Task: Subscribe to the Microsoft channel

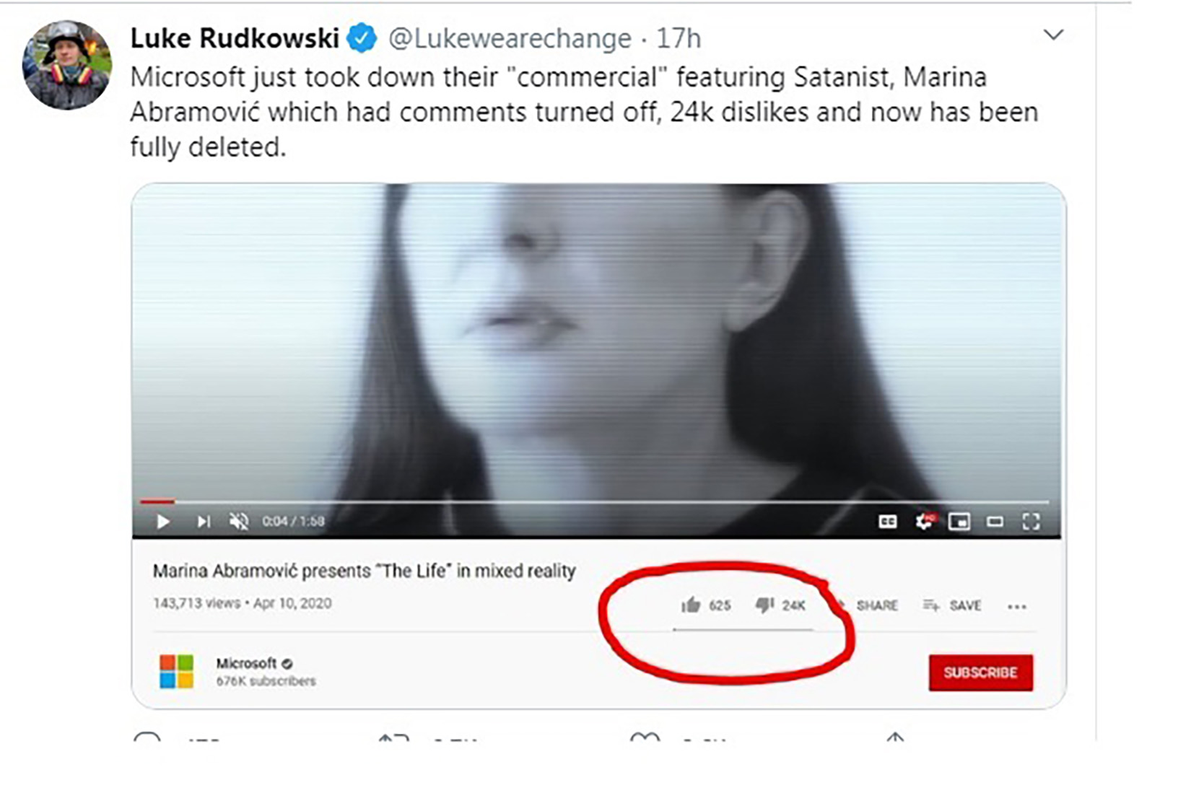Action: [980, 672]
